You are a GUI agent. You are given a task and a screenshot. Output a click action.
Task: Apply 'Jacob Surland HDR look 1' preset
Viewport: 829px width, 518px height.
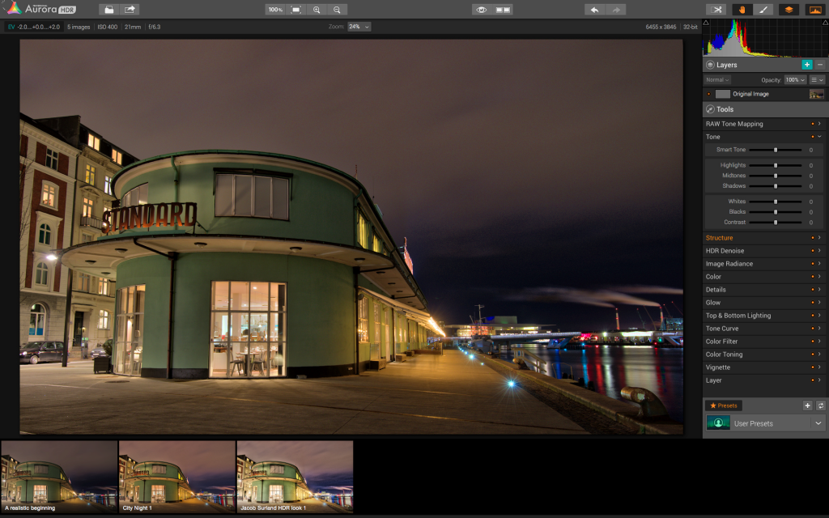click(x=295, y=477)
